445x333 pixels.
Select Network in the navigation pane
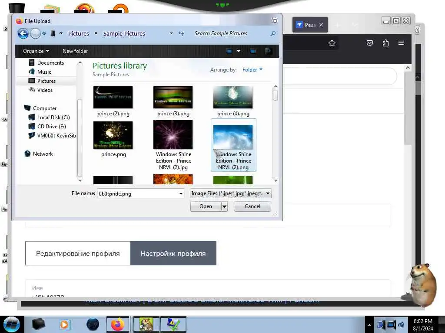39,154
